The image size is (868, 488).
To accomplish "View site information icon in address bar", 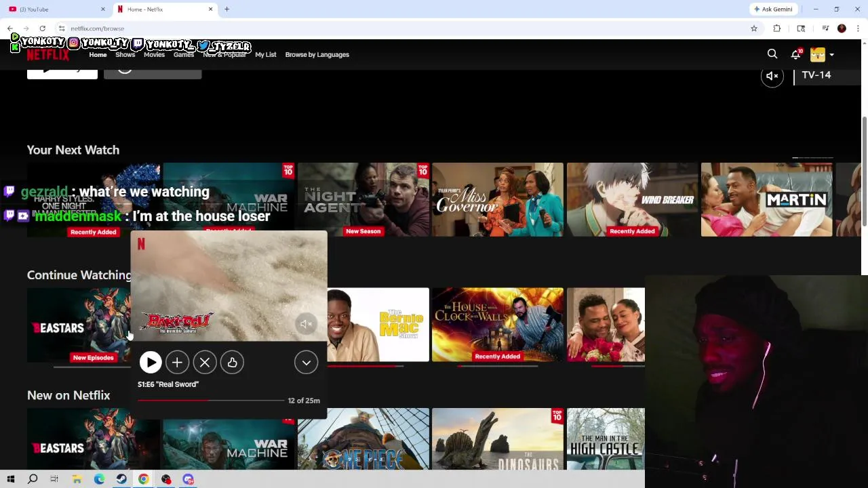I will 62,28.
